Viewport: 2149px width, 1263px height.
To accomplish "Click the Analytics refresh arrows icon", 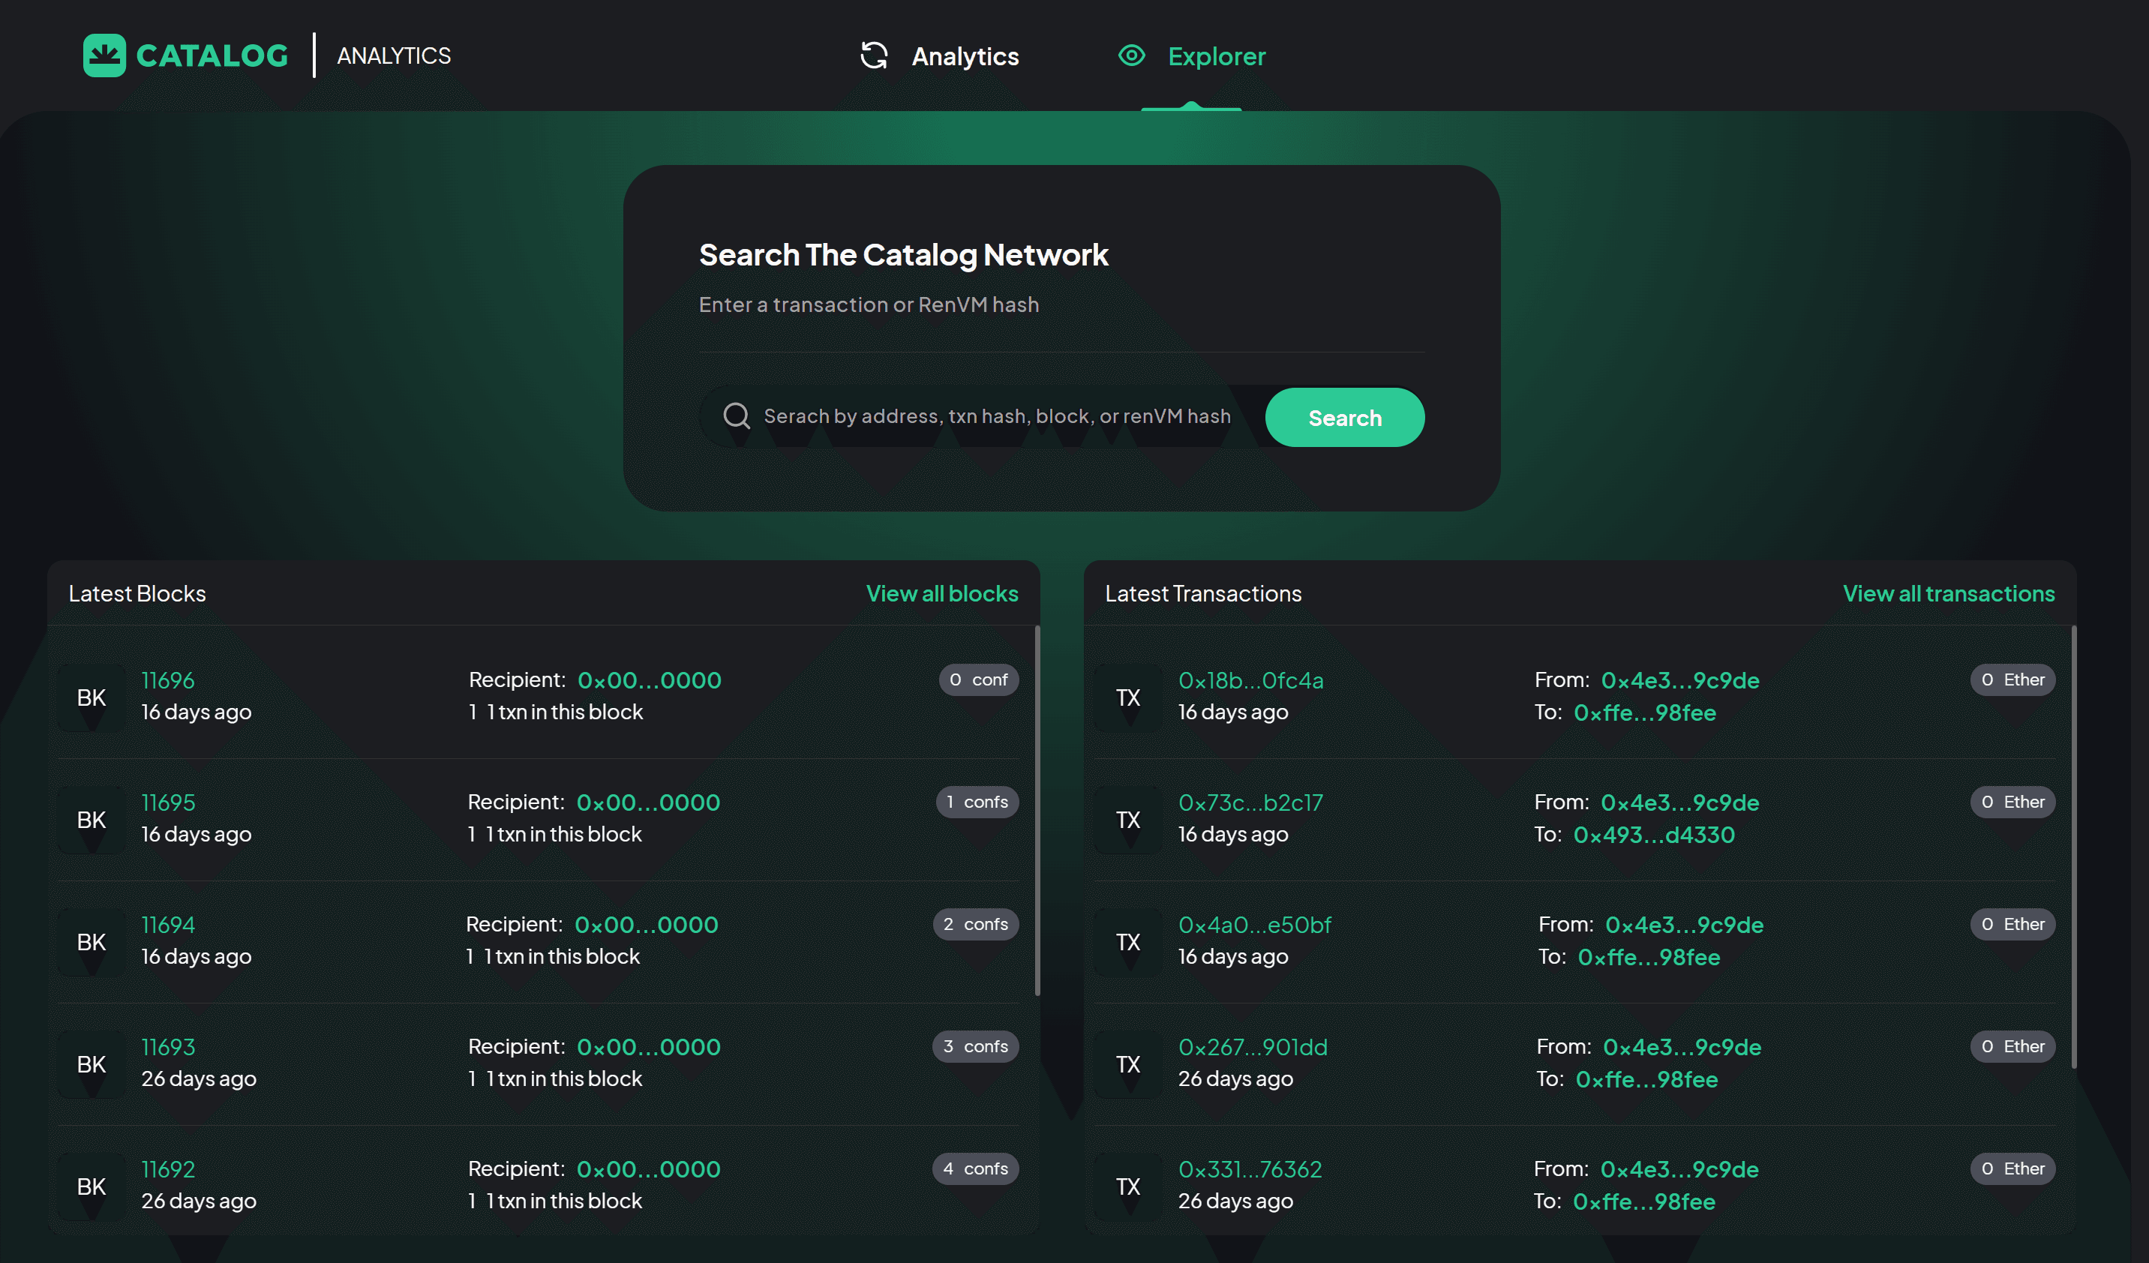I will (x=874, y=55).
